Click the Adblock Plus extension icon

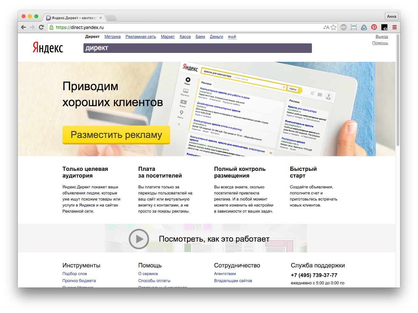343,27
